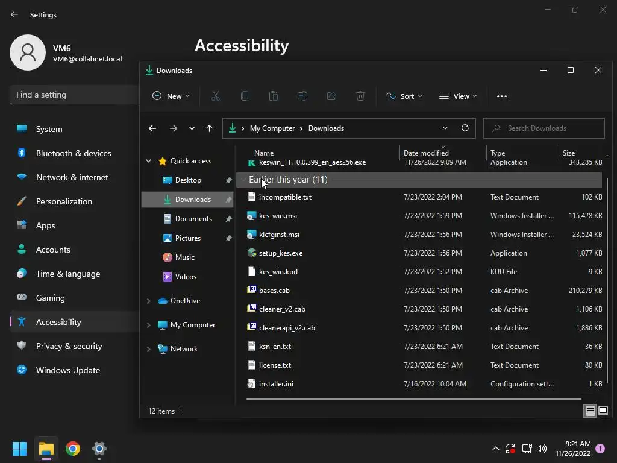The height and width of the screenshot is (463, 617).
Task: Click the Settings back arrow
Action: 14,14
